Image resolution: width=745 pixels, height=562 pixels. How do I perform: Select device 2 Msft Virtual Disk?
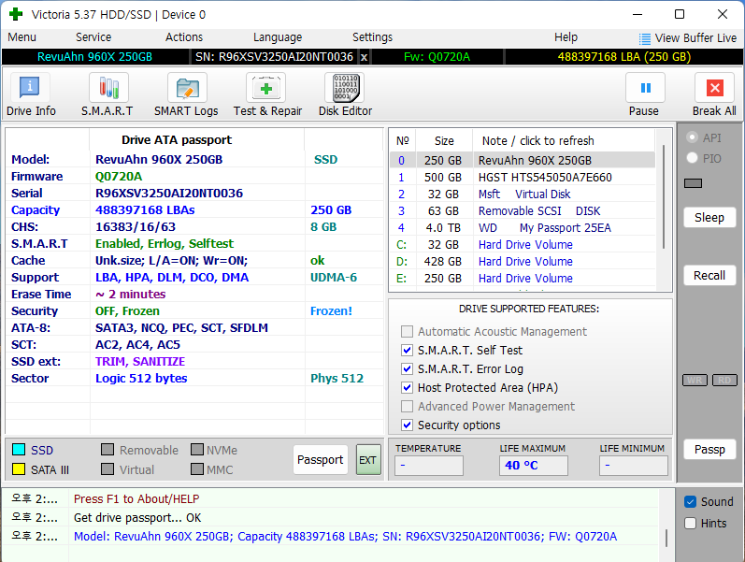tap(523, 194)
